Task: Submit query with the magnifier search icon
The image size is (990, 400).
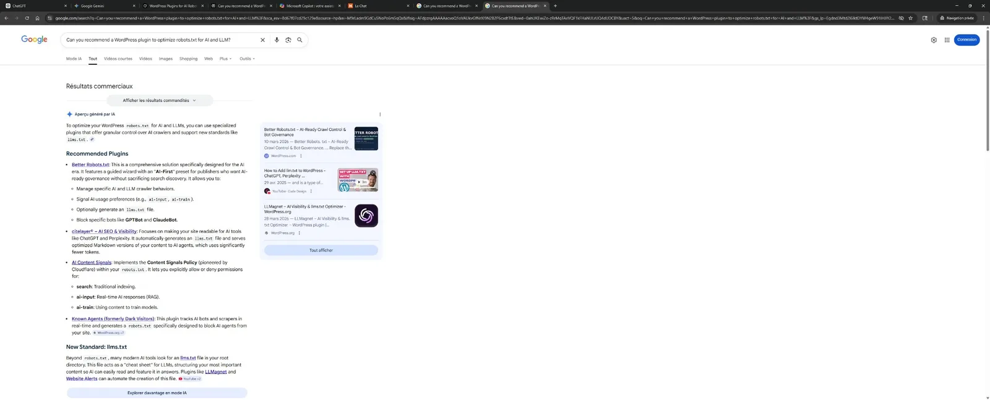Action: coord(300,40)
